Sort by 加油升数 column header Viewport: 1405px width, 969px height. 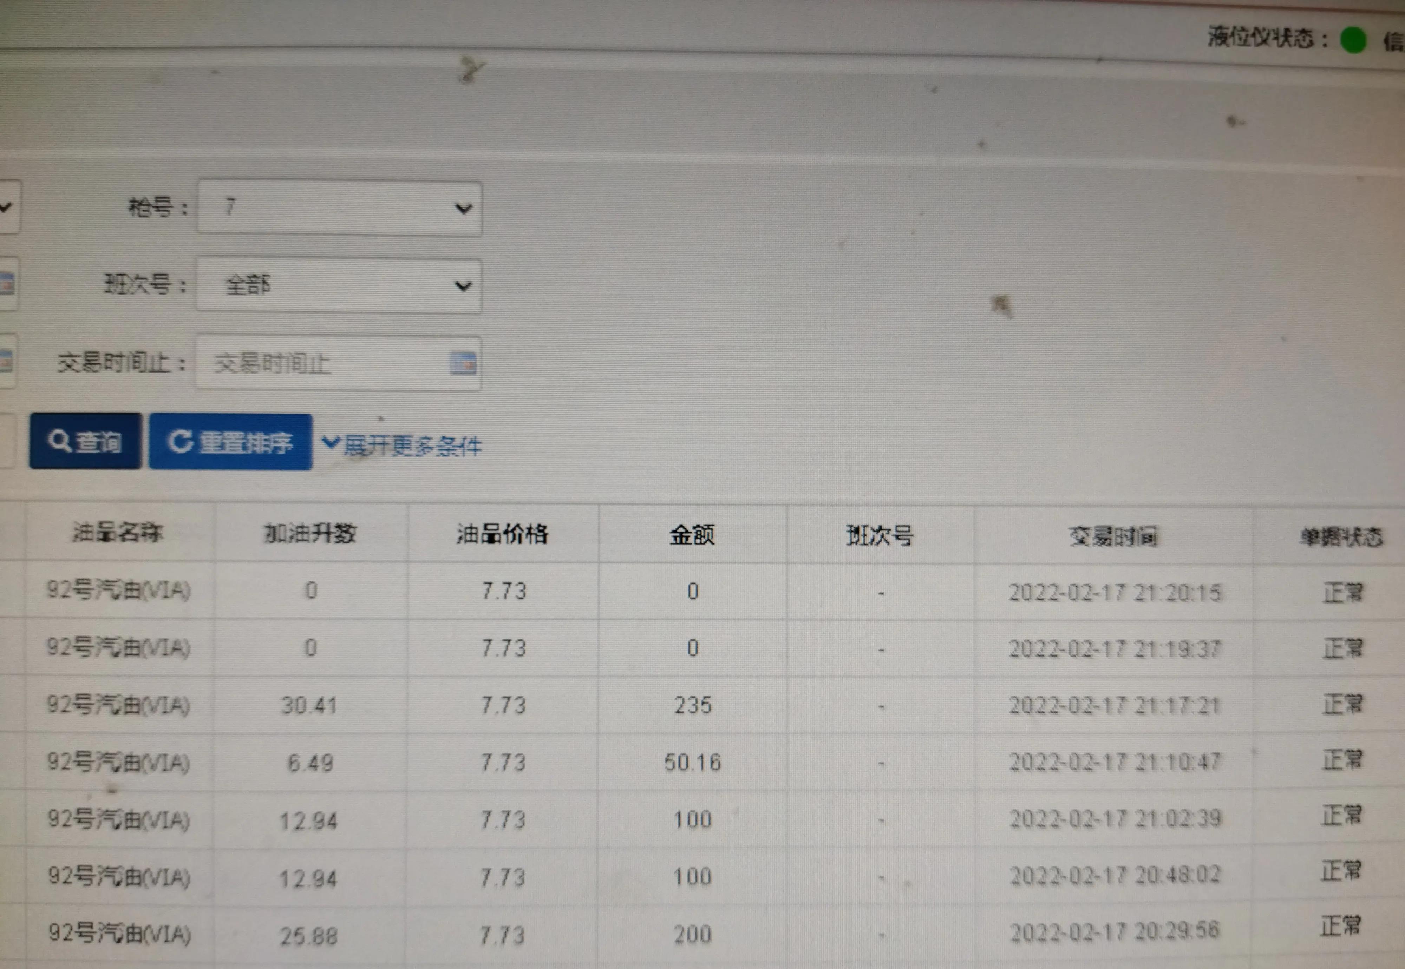point(311,534)
